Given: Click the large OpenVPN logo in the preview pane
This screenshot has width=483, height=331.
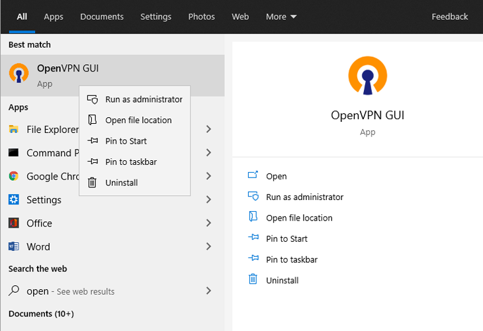Looking at the screenshot, I should click(x=367, y=75).
